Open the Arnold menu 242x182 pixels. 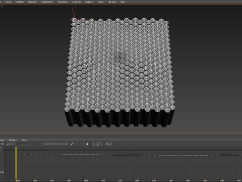point(100,2)
